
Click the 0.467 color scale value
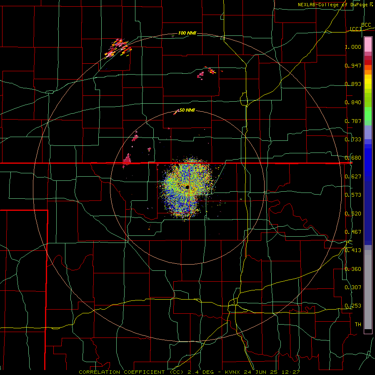[x=353, y=232]
